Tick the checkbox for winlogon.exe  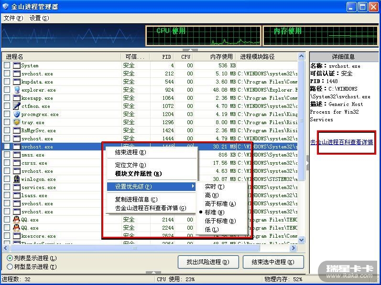coord(7,179)
